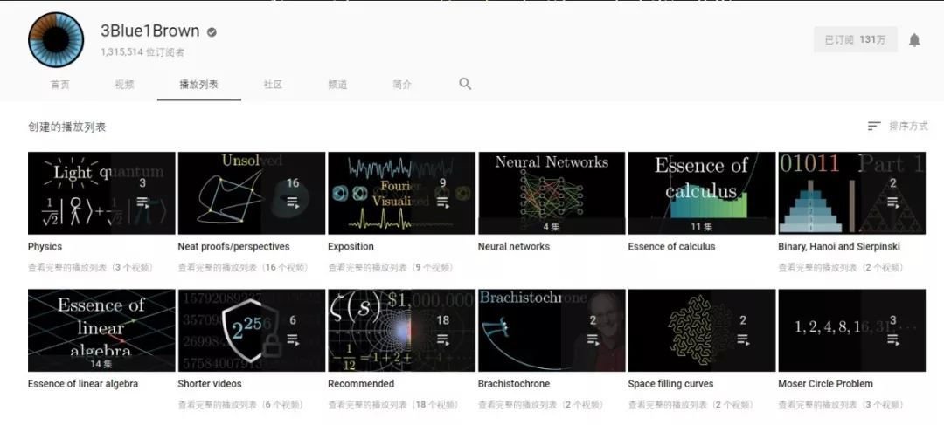
Task: Click the Essence of calculus title link
Action: click(671, 246)
